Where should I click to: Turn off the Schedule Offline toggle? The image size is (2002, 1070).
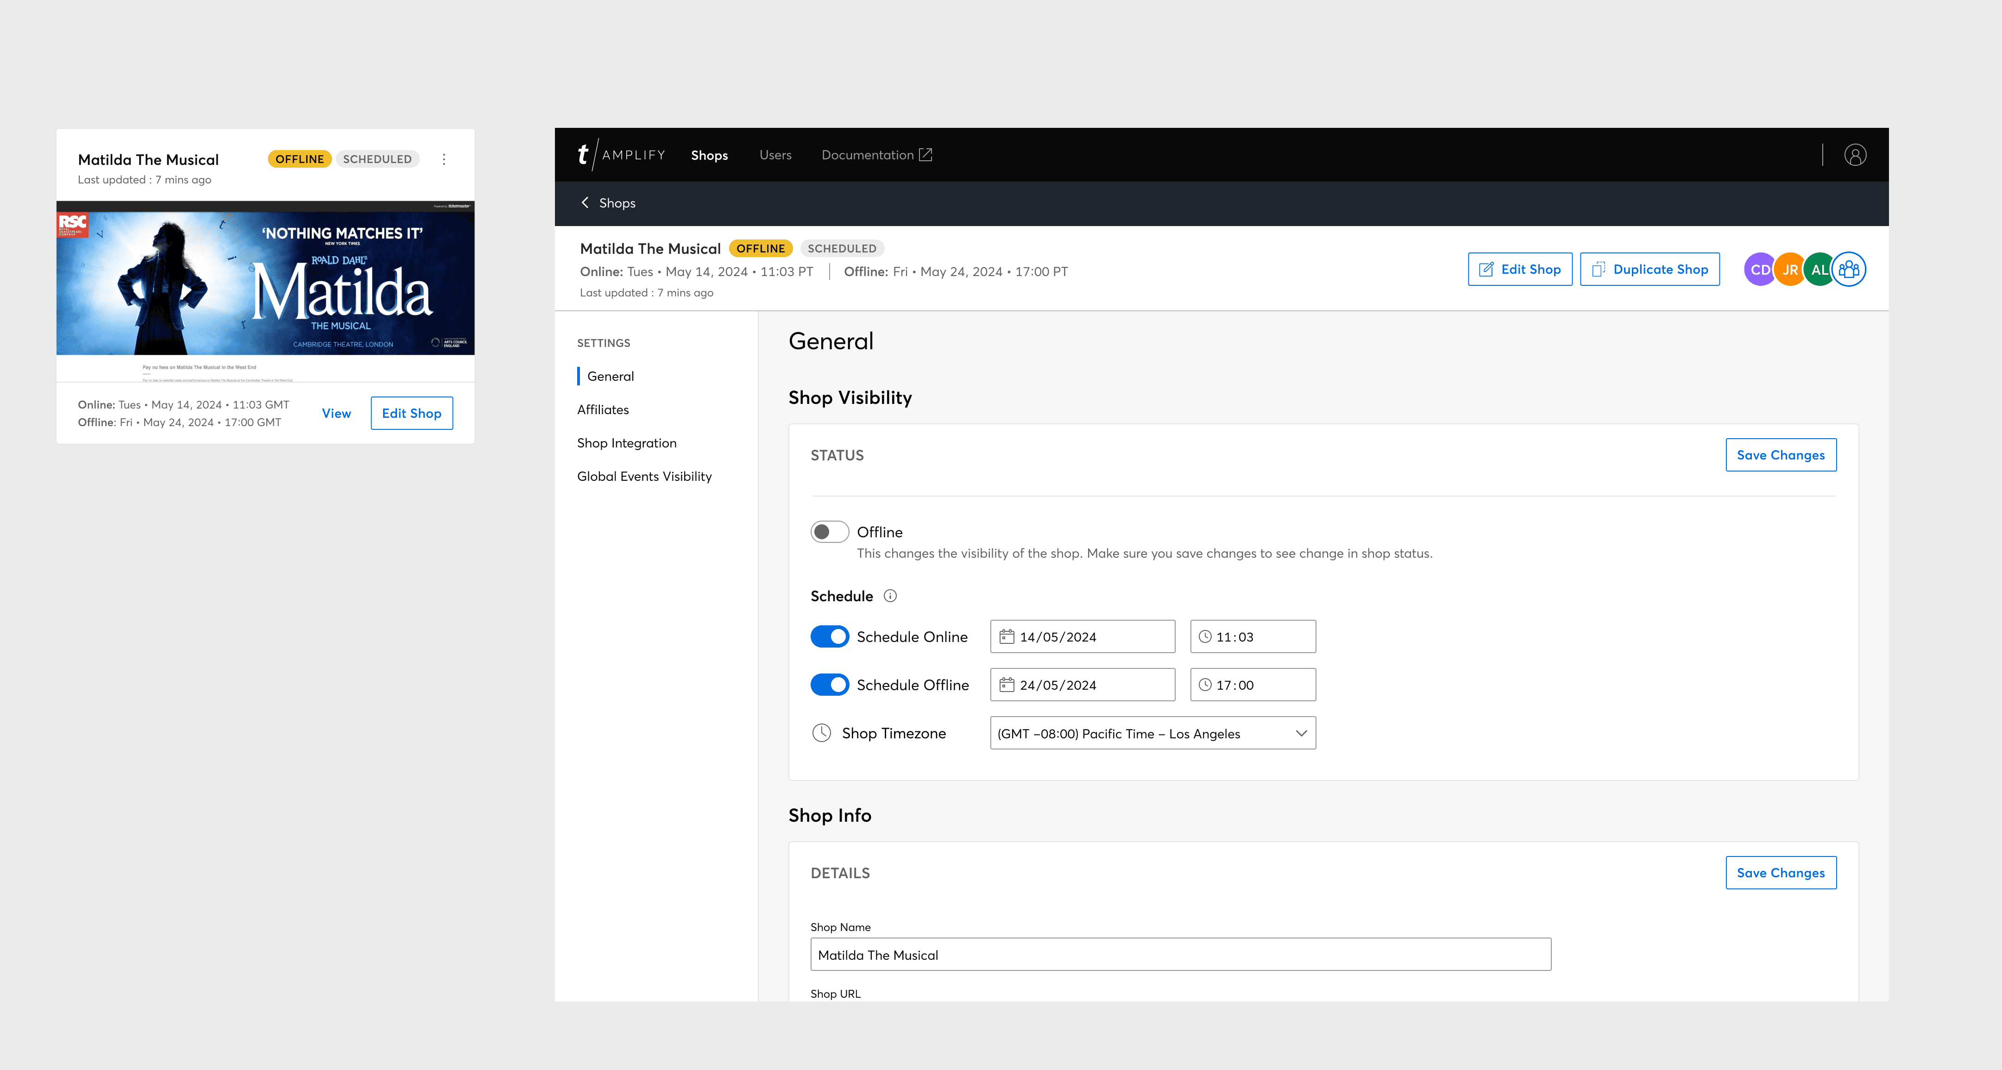click(829, 685)
